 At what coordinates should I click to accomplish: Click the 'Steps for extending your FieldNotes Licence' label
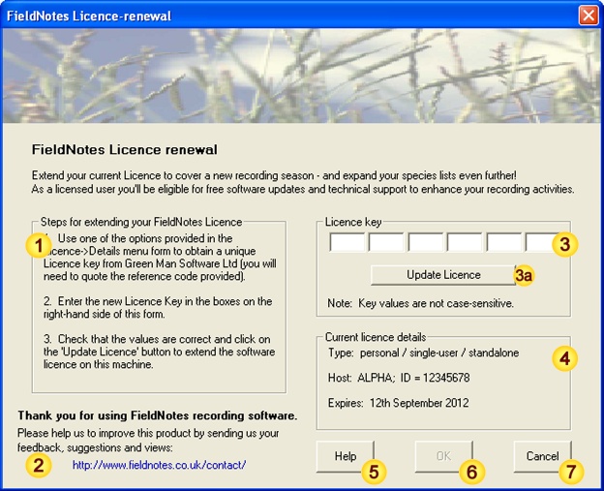coord(141,222)
